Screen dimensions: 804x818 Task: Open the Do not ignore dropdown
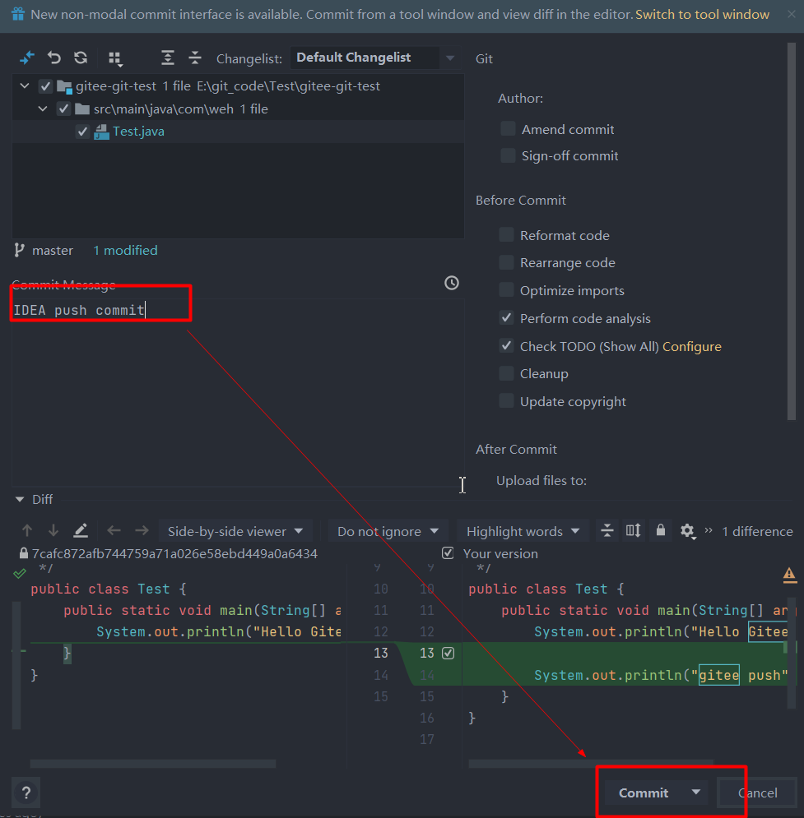click(x=388, y=531)
